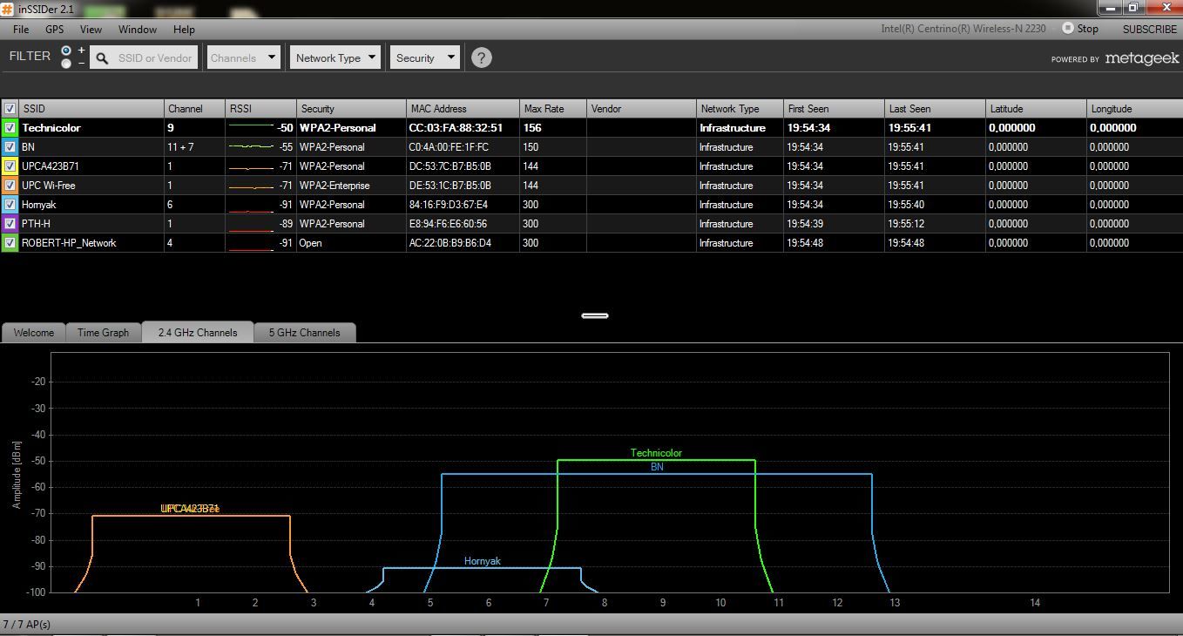Sort by the Max Rate column header
The width and height of the screenshot is (1183, 636).
pyautogui.click(x=553, y=109)
